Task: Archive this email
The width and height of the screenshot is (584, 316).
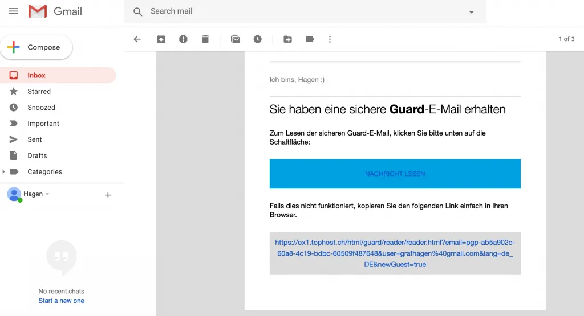Action: (161, 39)
